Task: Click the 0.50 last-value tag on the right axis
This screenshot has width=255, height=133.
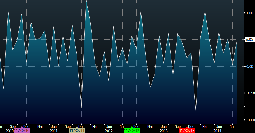Action: (249, 40)
